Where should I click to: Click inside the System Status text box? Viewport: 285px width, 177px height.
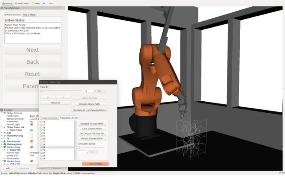coord(33,33)
